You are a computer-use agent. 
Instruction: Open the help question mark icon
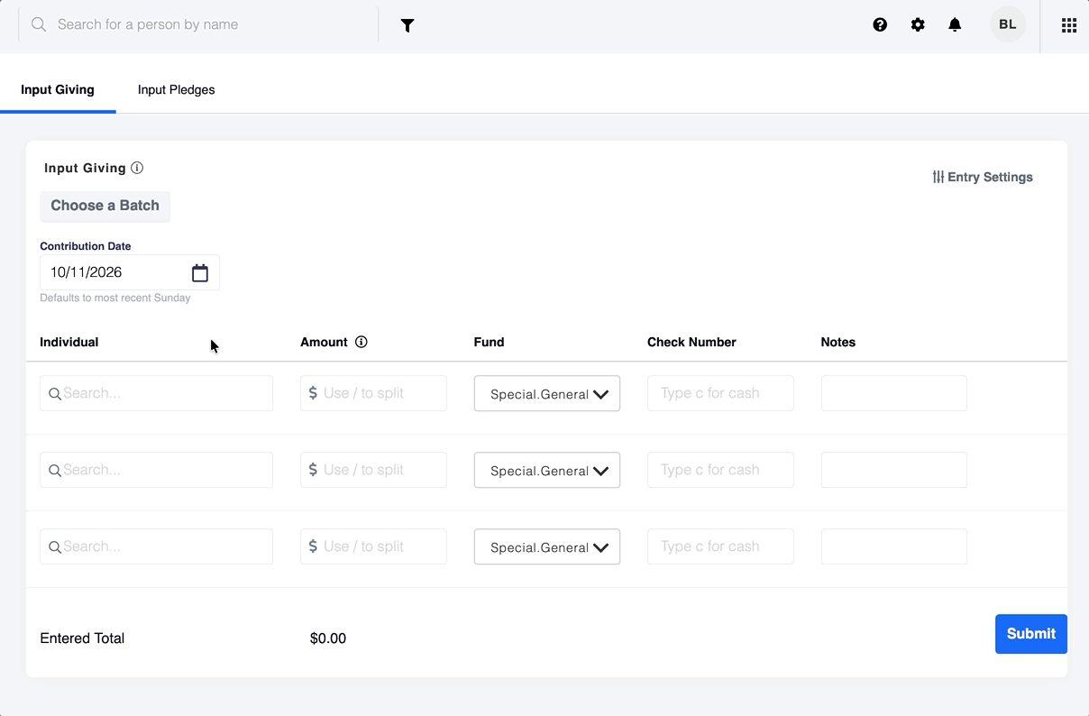(x=880, y=25)
